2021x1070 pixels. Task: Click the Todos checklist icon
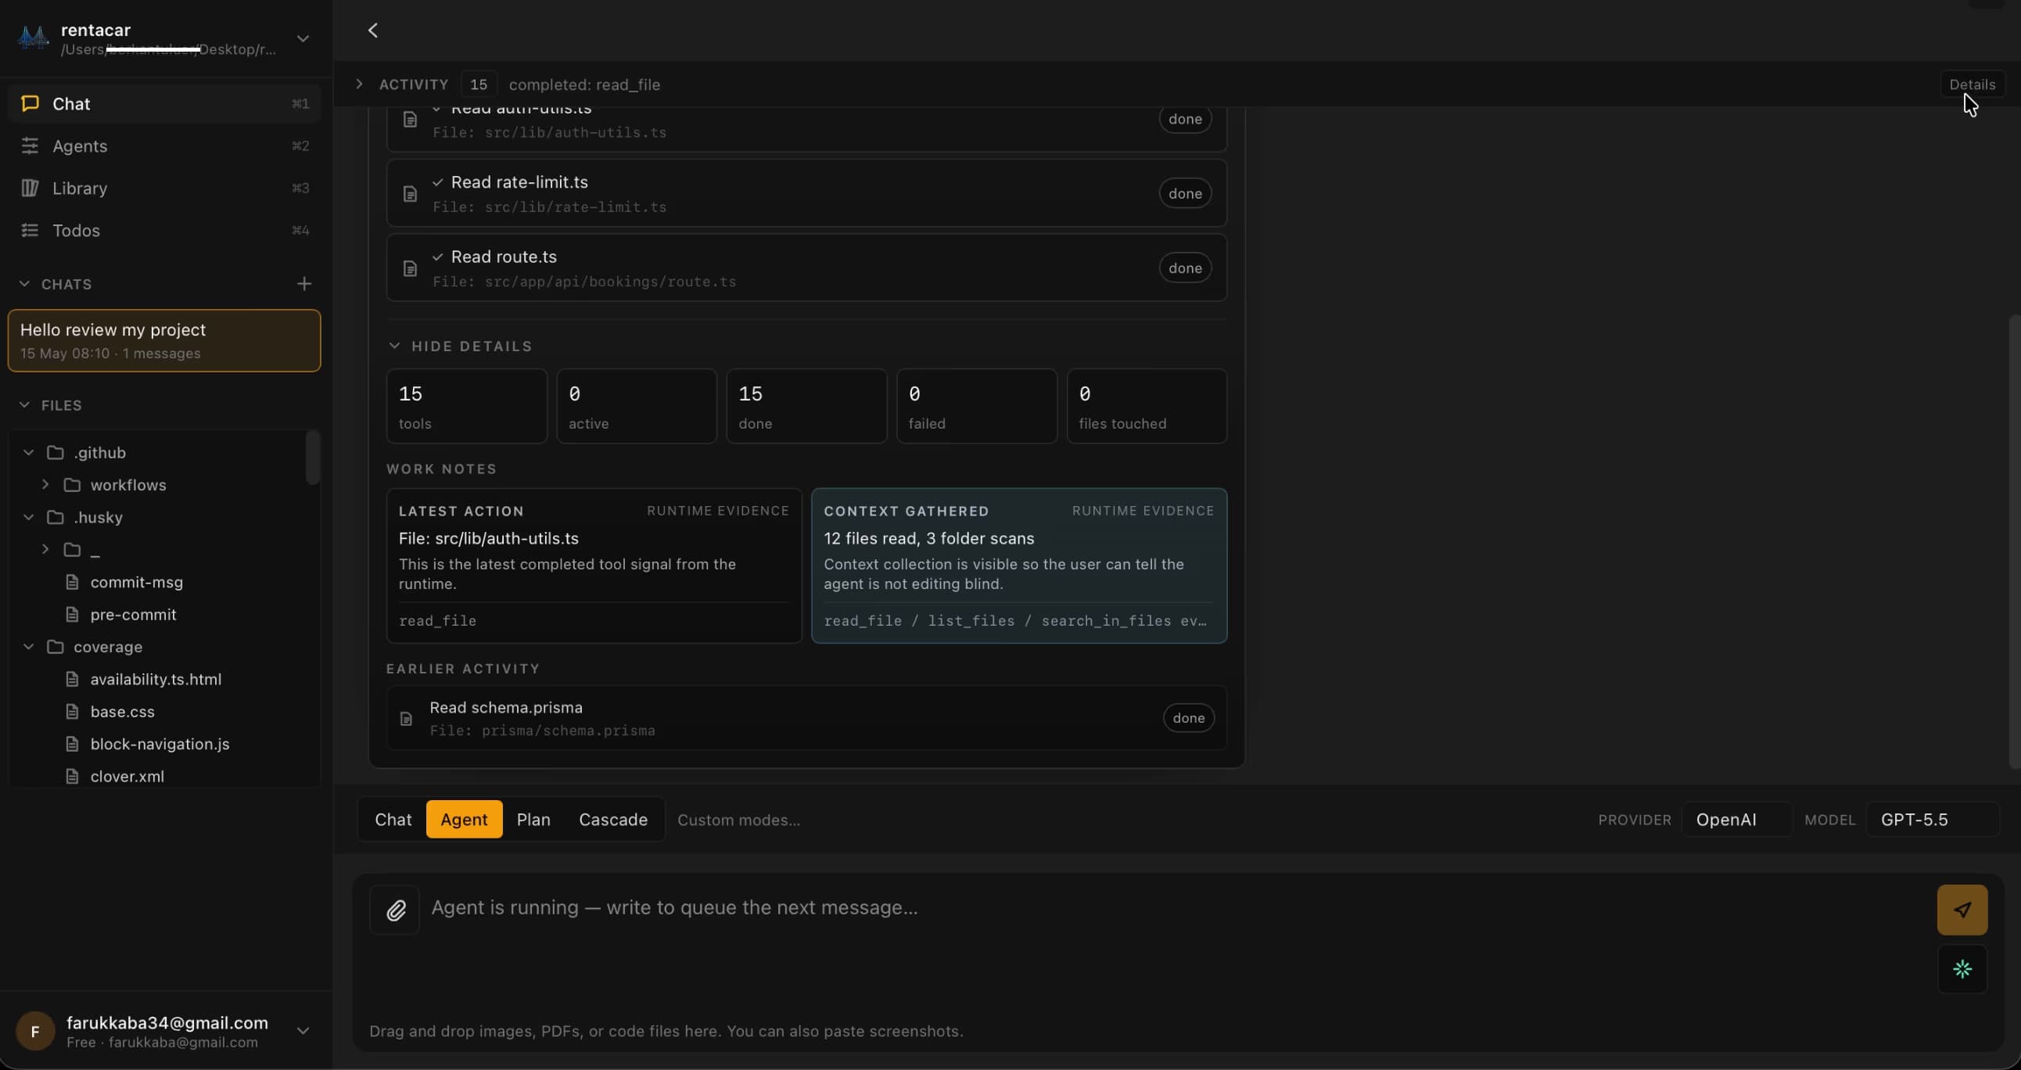pos(30,231)
